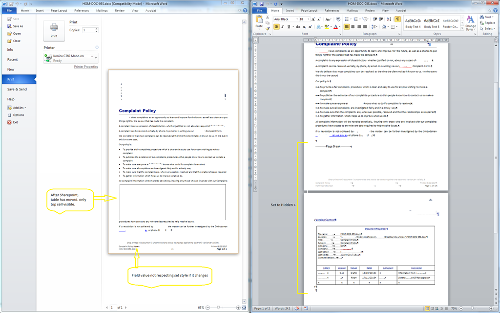Image resolution: width=500 pixels, height=313 pixels.
Task: Click the Cut scissors icon
Action: pyautogui.click(x=268, y=18)
